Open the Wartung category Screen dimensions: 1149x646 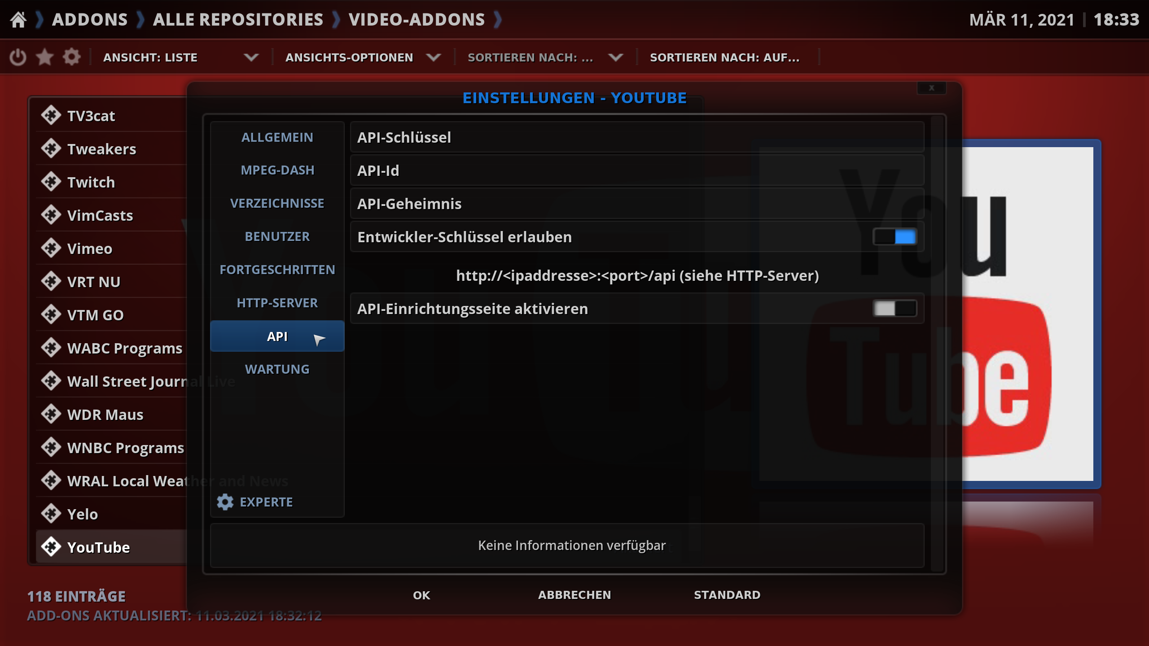pyautogui.click(x=277, y=370)
